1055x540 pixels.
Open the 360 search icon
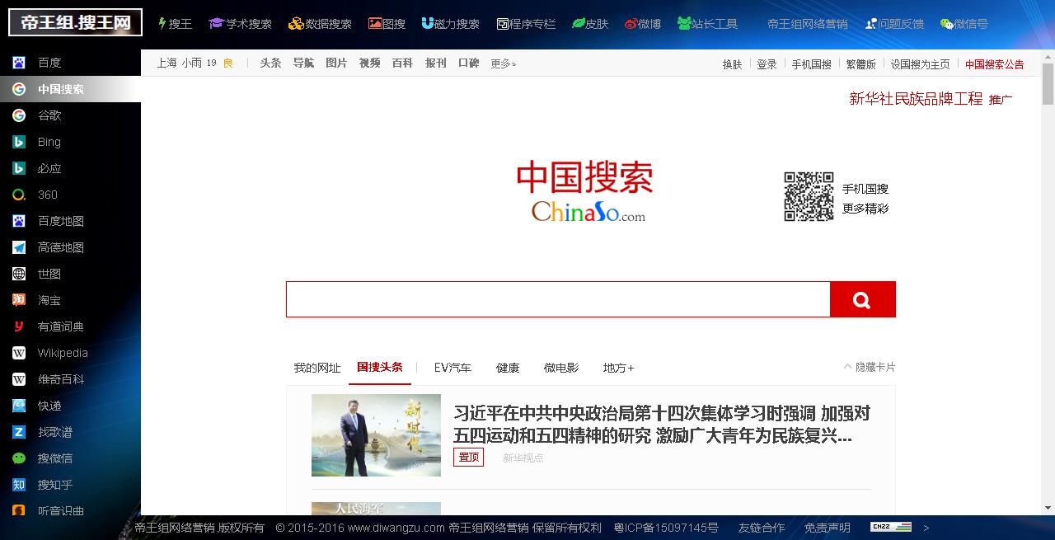pyautogui.click(x=19, y=195)
